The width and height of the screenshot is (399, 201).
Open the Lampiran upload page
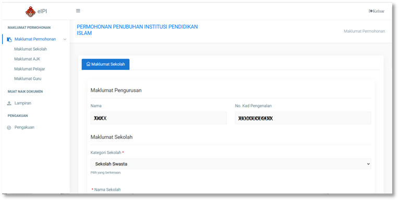[x=22, y=103]
